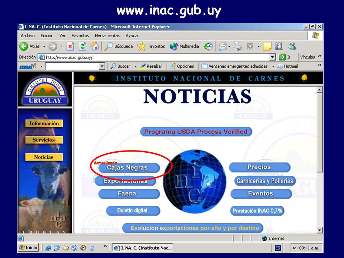The image size is (344, 258).
Task: Expand system tray hidden icons arrow
Action: point(294,248)
